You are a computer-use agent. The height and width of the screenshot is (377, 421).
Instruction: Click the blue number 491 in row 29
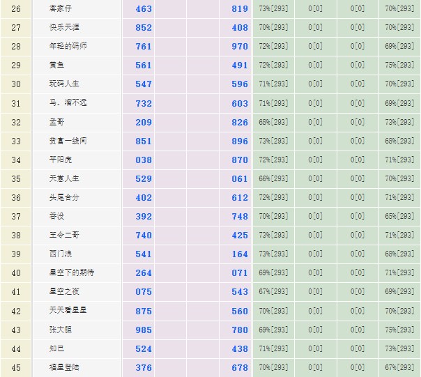click(240, 66)
